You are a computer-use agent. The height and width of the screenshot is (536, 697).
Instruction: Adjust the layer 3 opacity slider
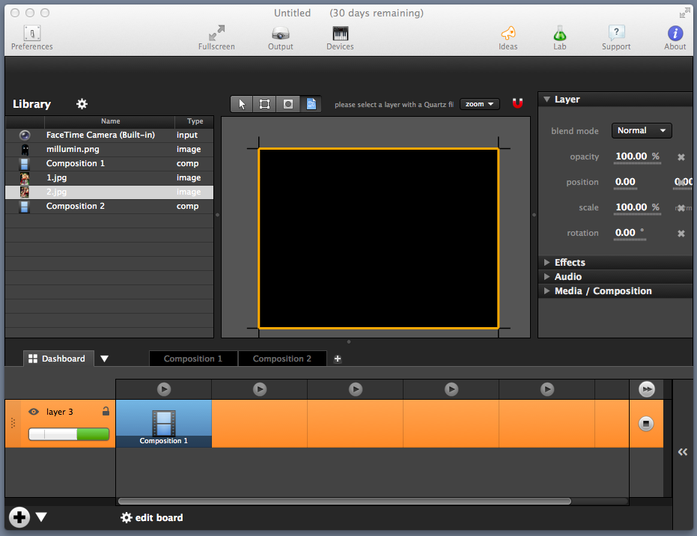point(69,434)
